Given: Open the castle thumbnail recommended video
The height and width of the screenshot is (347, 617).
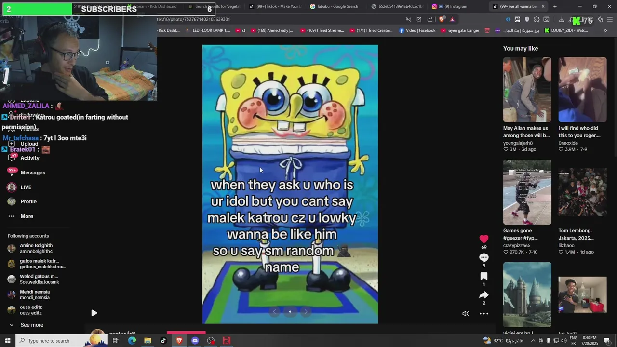Looking at the screenshot, I should (527, 294).
